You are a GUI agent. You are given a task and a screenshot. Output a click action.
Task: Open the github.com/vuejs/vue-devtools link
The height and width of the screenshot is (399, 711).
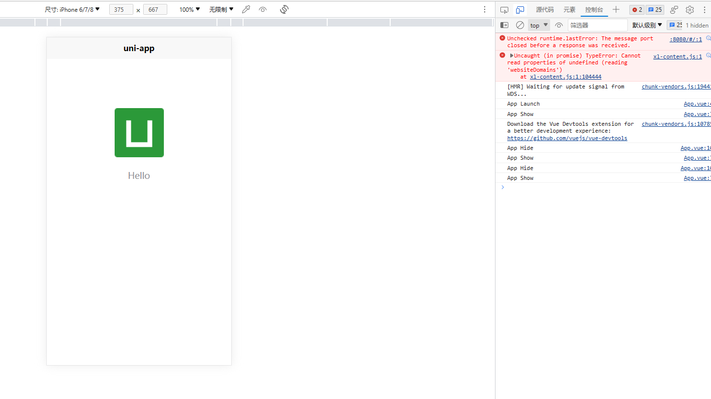567,138
